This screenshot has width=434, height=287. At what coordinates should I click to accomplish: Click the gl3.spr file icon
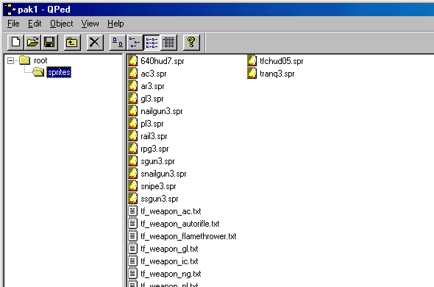click(x=133, y=99)
